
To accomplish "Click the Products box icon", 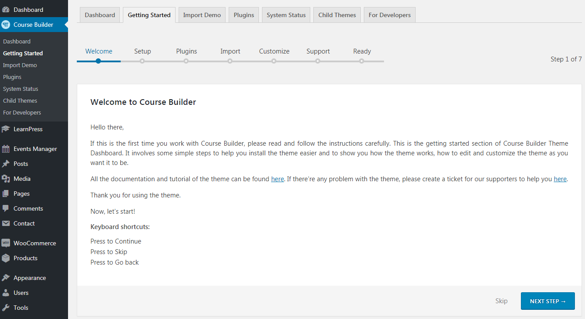I will [x=6, y=258].
